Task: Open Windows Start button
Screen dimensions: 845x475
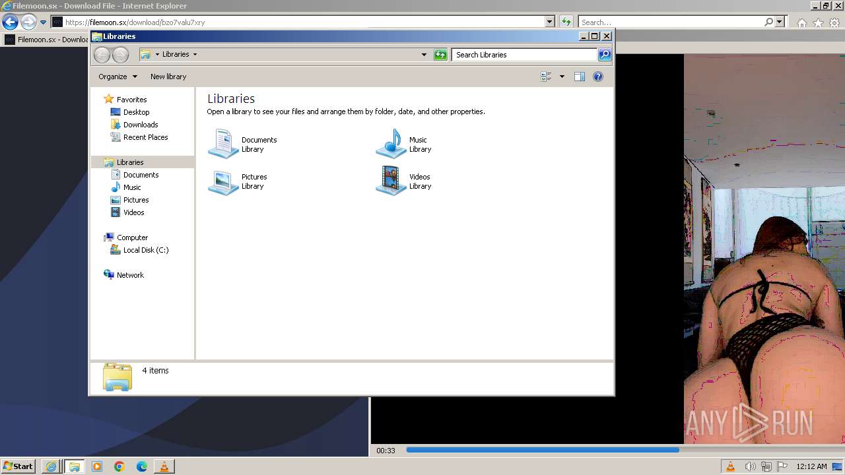Action: (18, 466)
